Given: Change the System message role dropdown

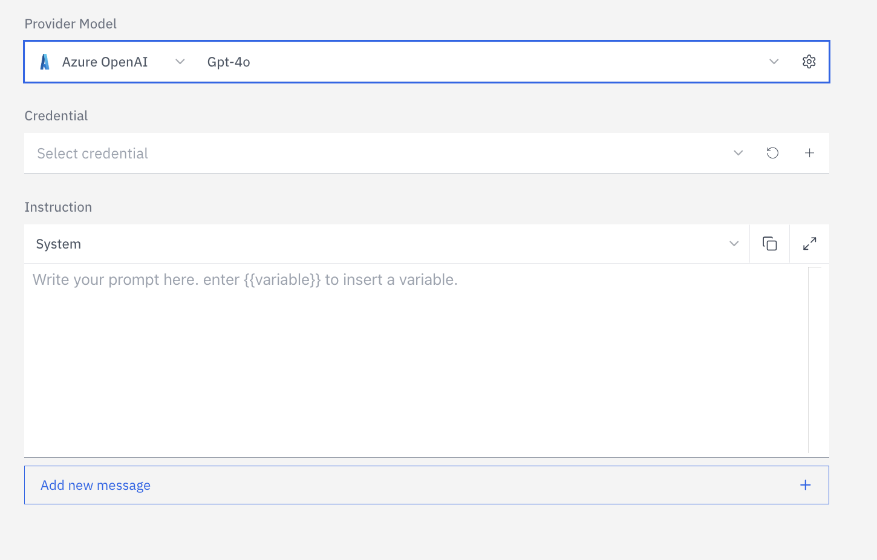Looking at the screenshot, I should pyautogui.click(x=734, y=243).
